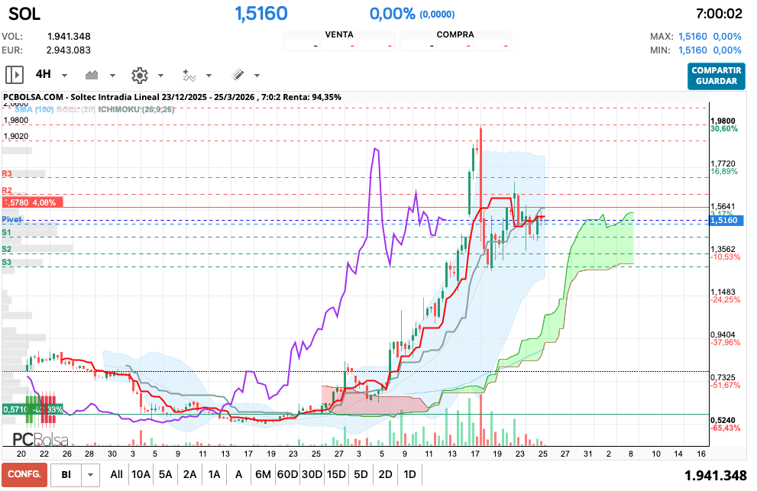
Task: Switch to the 6M range
Action: pos(263,475)
